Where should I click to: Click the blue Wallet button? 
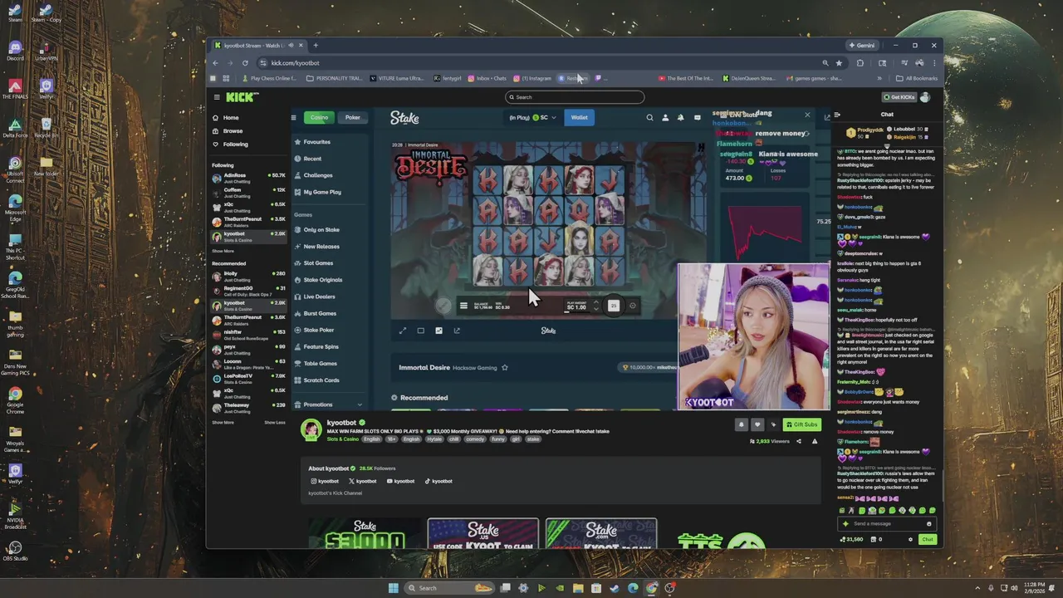tap(579, 117)
